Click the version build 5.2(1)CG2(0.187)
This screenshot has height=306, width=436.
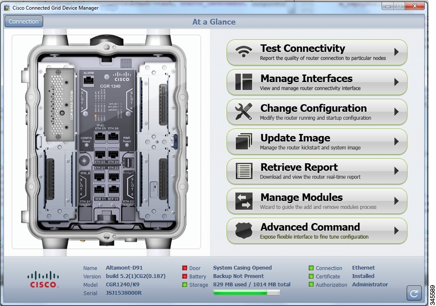click(136, 276)
